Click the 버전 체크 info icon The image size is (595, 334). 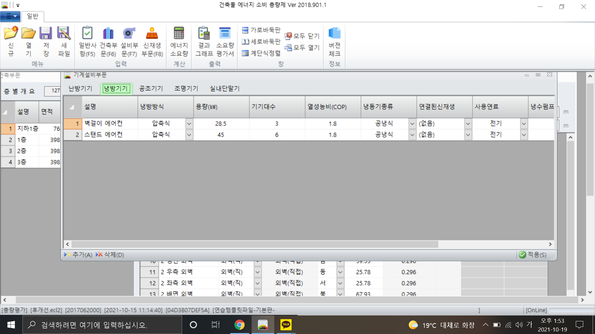tap(334, 33)
